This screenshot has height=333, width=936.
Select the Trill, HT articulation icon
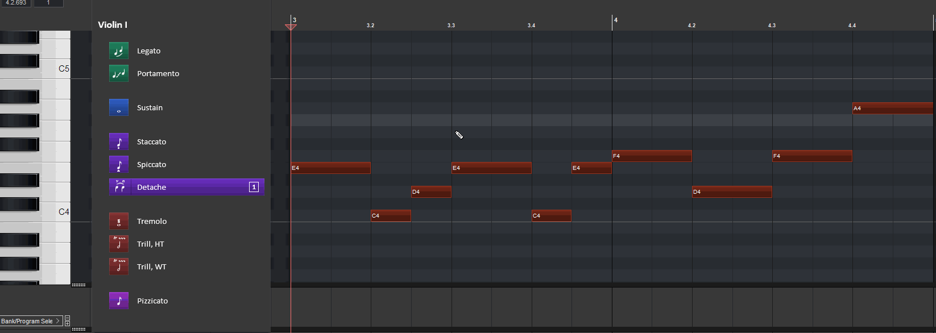(119, 244)
